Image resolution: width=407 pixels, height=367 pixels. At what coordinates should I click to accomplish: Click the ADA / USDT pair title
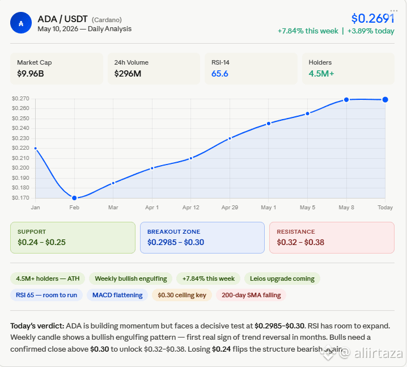pyautogui.click(x=62, y=19)
